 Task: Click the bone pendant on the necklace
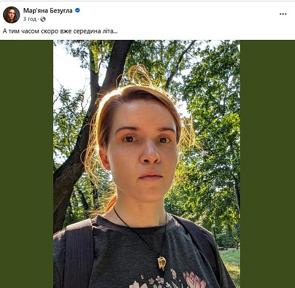(162, 263)
